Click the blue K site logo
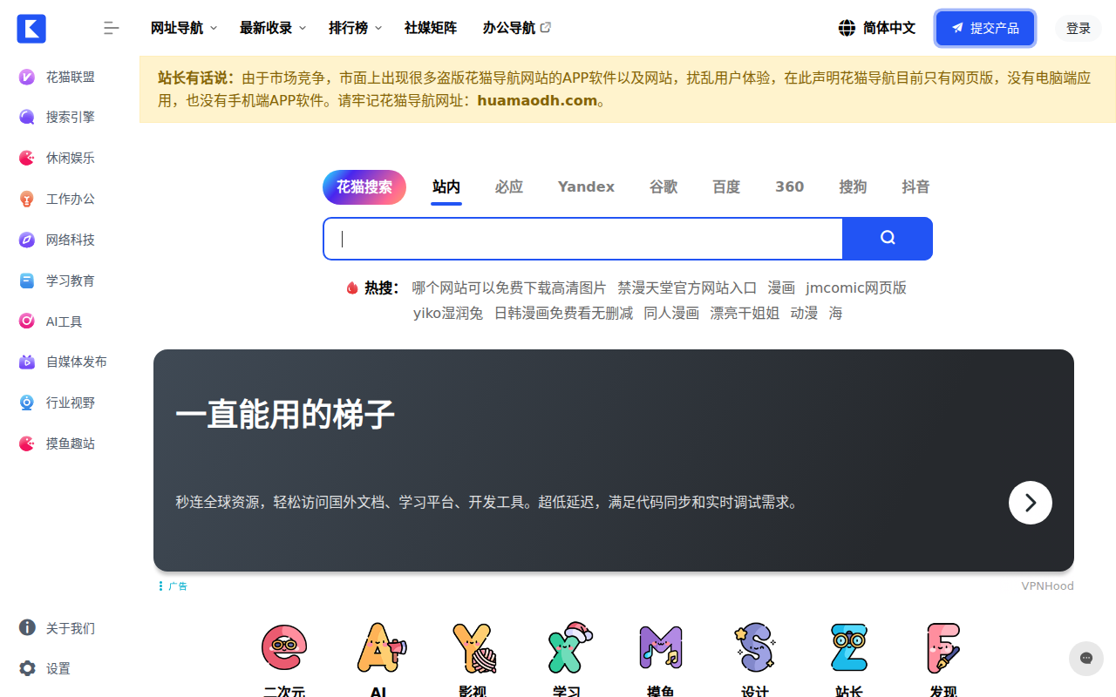The height and width of the screenshot is (697, 1116). [x=31, y=28]
